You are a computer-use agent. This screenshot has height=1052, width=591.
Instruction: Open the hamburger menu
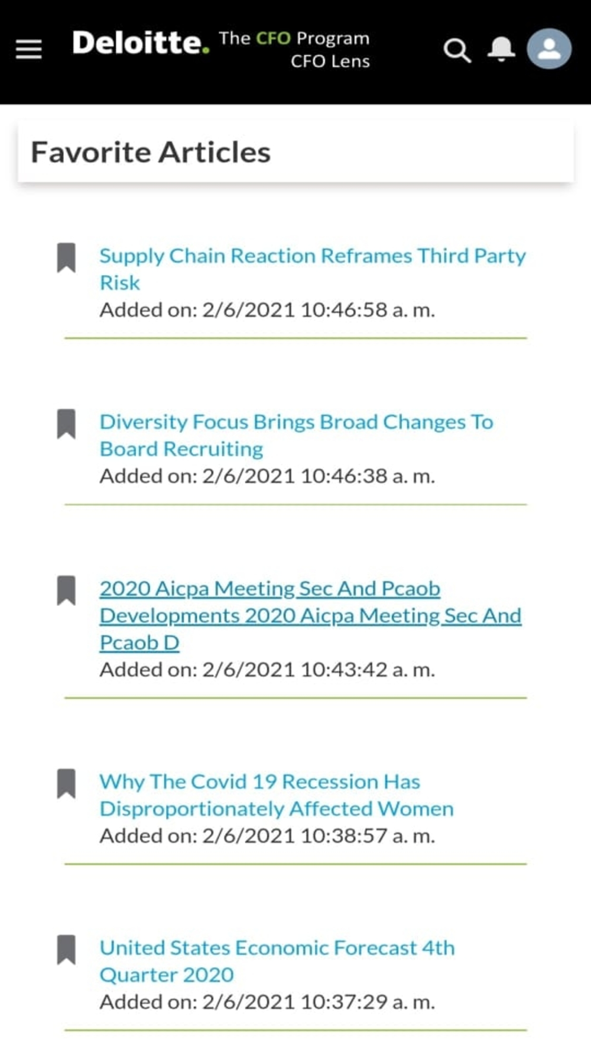[x=28, y=49]
